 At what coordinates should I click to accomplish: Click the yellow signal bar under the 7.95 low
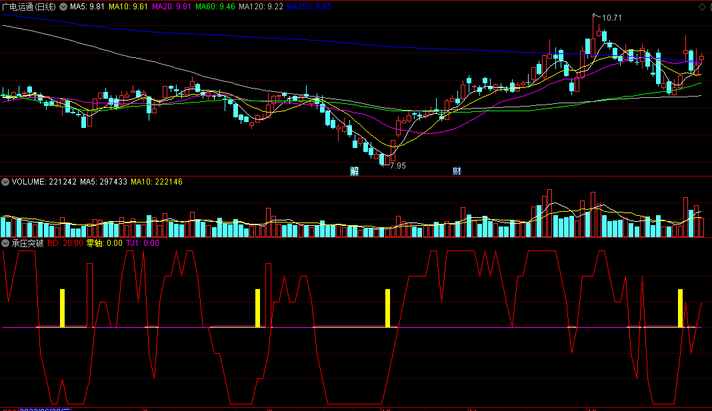pyautogui.click(x=387, y=308)
